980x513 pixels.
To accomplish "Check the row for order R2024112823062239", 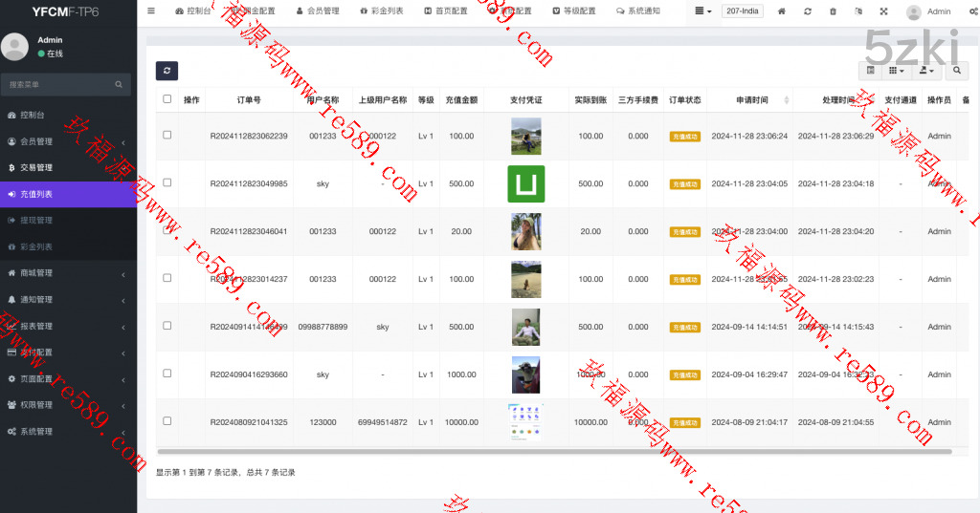I will pos(167,136).
